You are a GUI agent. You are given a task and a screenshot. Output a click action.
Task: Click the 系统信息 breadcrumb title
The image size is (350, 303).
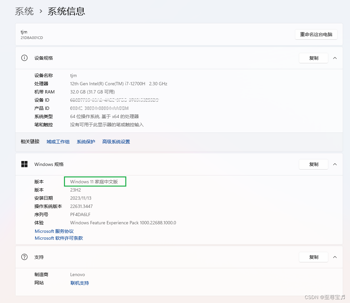pyautogui.click(x=66, y=11)
